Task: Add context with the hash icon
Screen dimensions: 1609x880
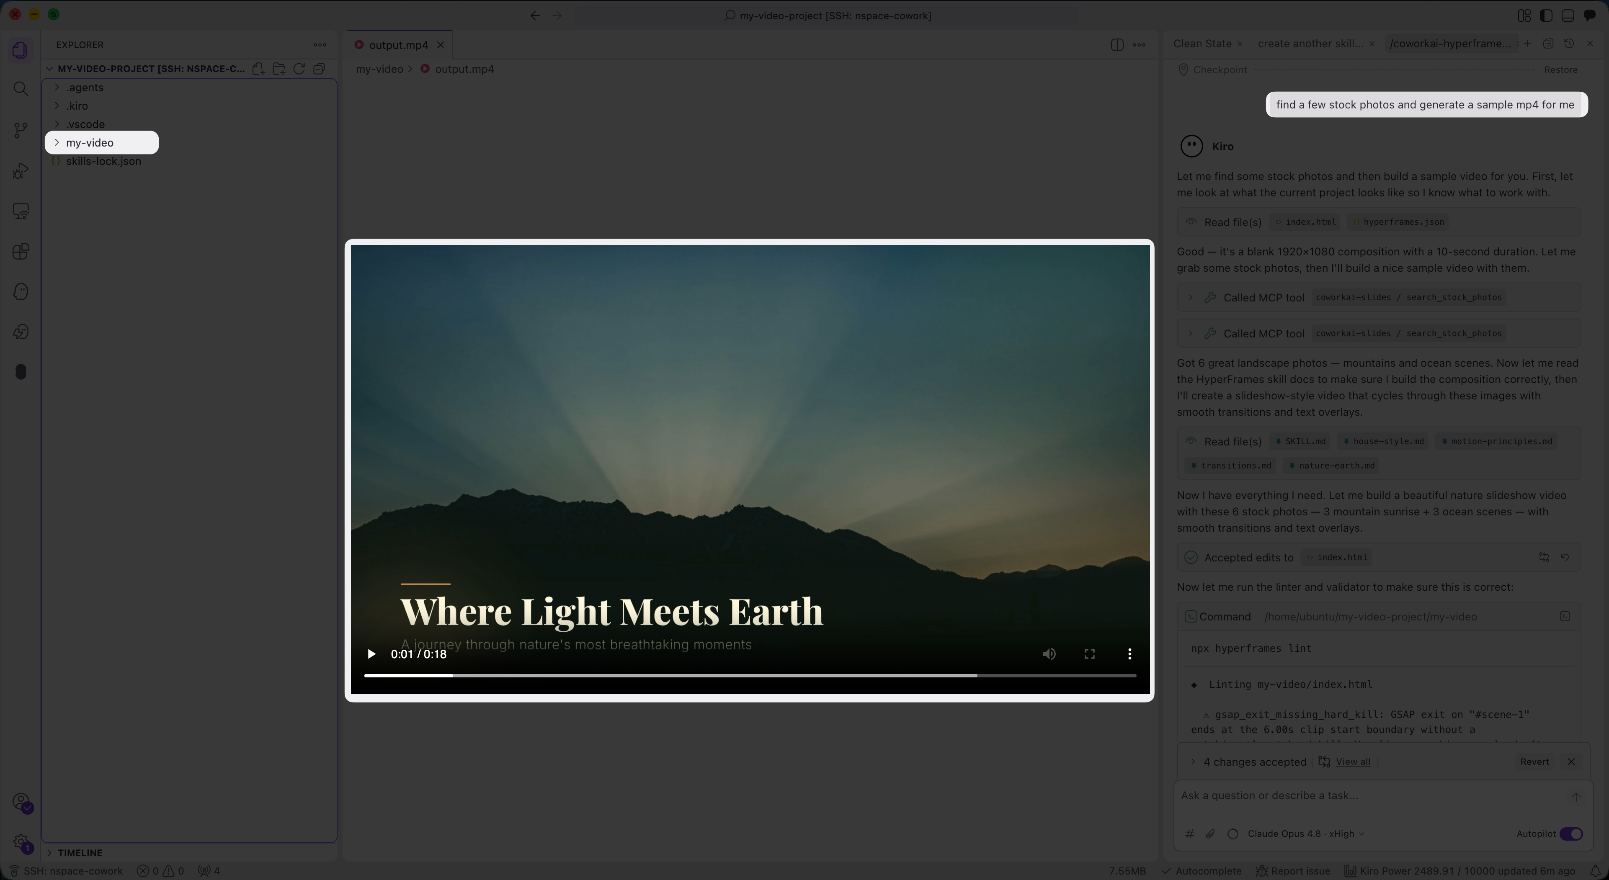Action: 1190,834
